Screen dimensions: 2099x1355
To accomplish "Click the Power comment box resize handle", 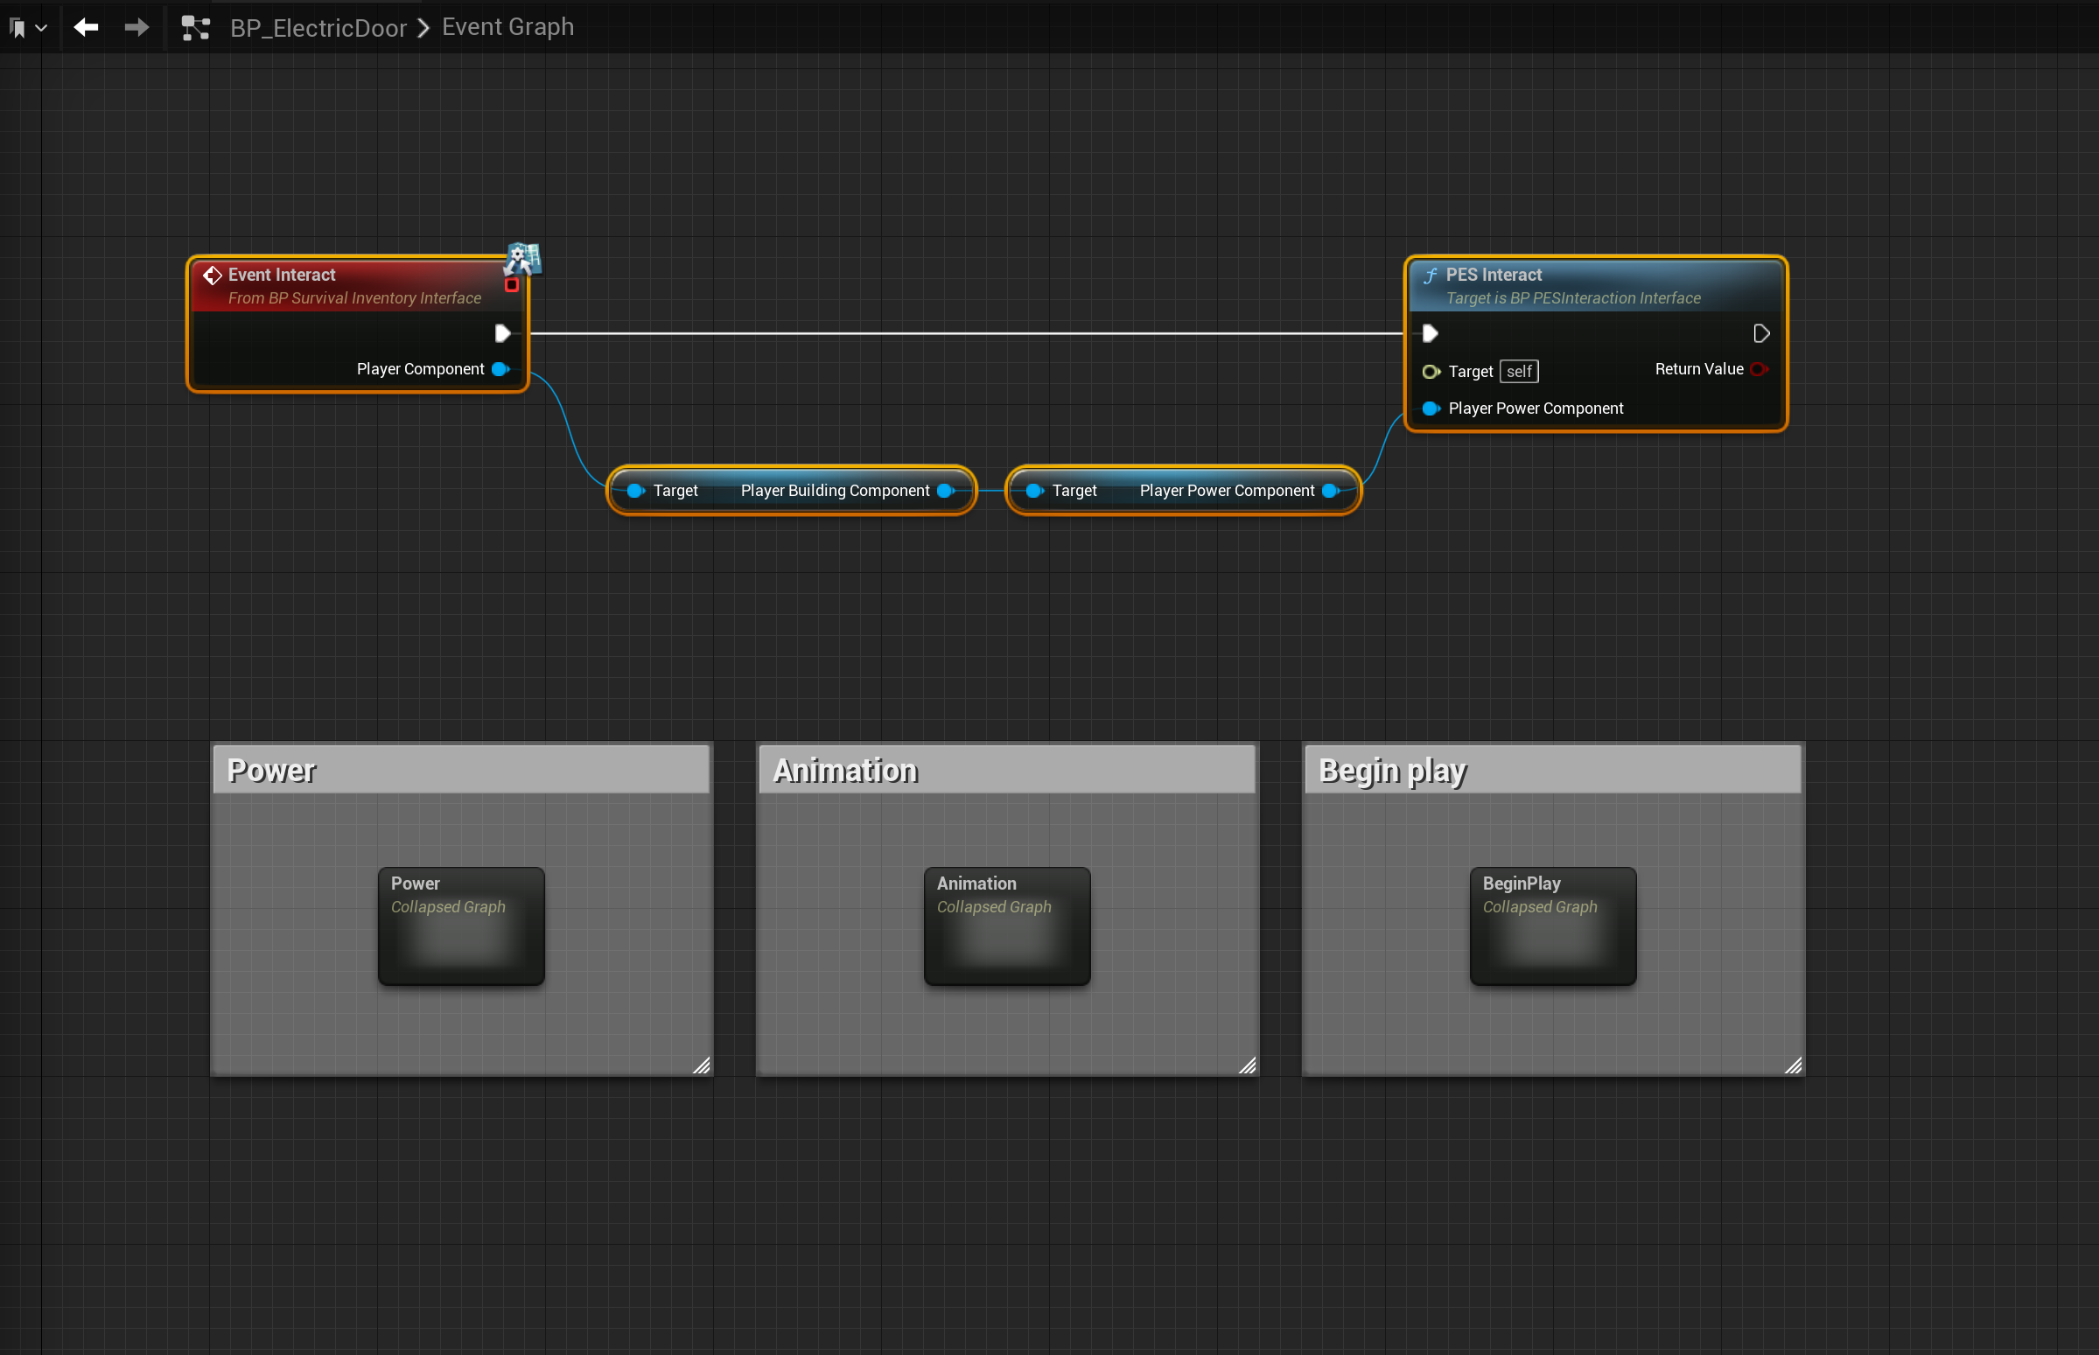I will click(x=702, y=1065).
